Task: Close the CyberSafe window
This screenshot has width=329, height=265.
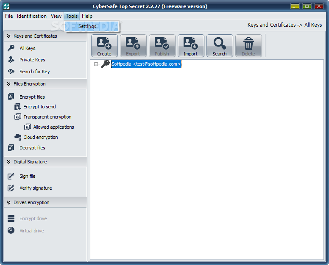Action: tap(319, 6)
